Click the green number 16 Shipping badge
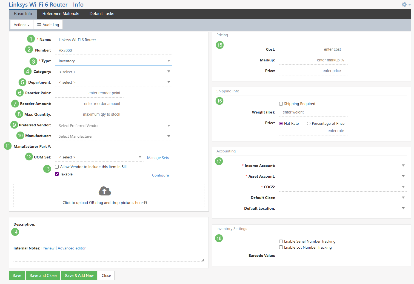The image size is (414, 284). [x=219, y=101]
